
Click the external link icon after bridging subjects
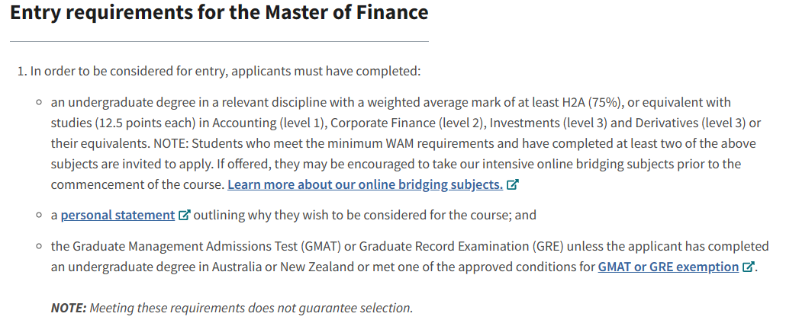(513, 185)
